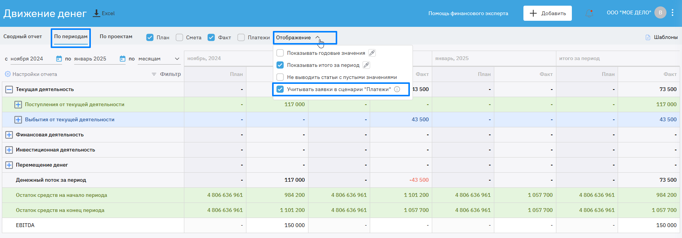Check 'Не выводить статьи с пустыми значениями'
The width and height of the screenshot is (682, 238).
click(x=280, y=77)
